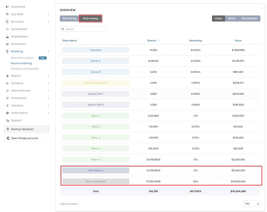The width and height of the screenshot is (267, 212).
Task: Open the page size dropdown showing 100
Action: [x=252, y=204]
